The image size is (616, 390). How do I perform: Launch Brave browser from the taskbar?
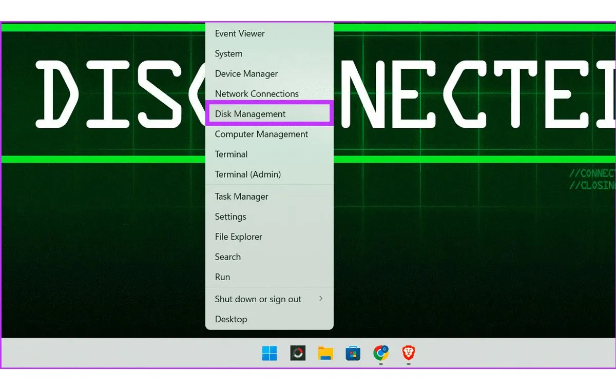pos(409,353)
